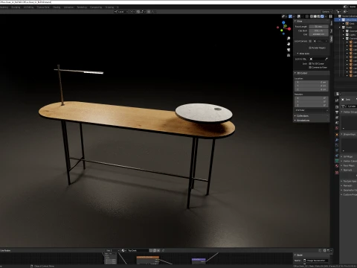Open properties editor type selector
The width and height of the screenshot is (357, 268).
click(x=338, y=94)
